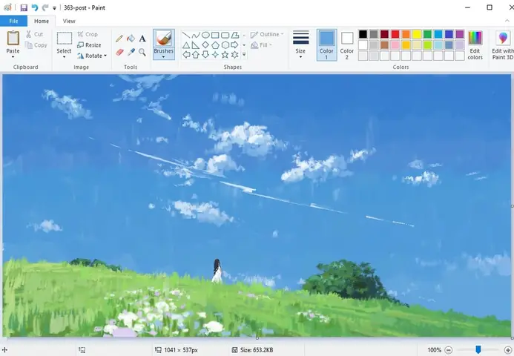Click the zoom in plus button
This screenshot has height=356, width=514.
[507, 350]
